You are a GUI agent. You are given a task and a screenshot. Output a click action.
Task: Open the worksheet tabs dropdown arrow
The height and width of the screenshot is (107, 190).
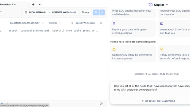39,5
